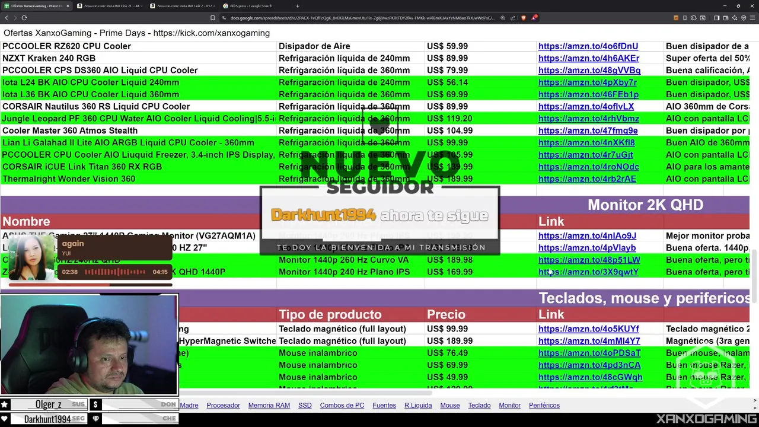The image size is (759, 427).
Task: Click the share icon in the address bar
Action: coord(513,18)
